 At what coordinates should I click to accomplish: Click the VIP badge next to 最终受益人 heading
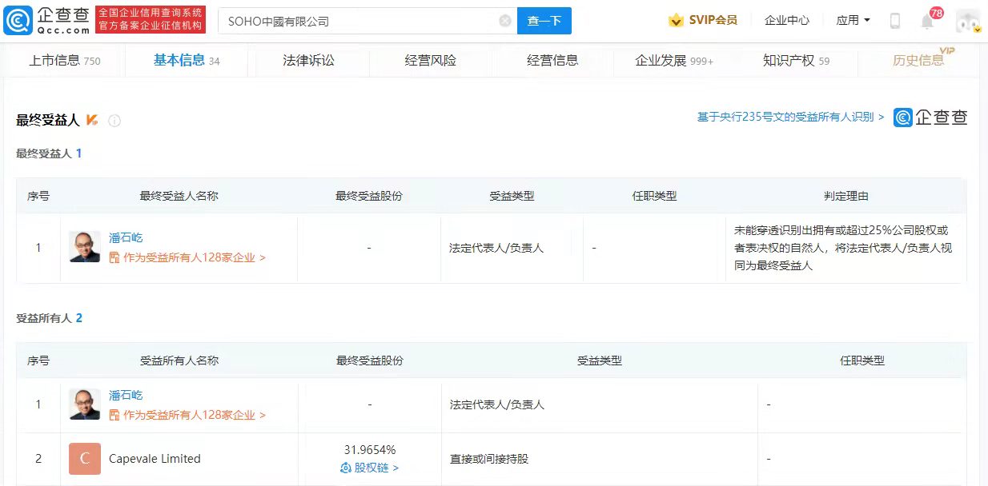tap(92, 121)
